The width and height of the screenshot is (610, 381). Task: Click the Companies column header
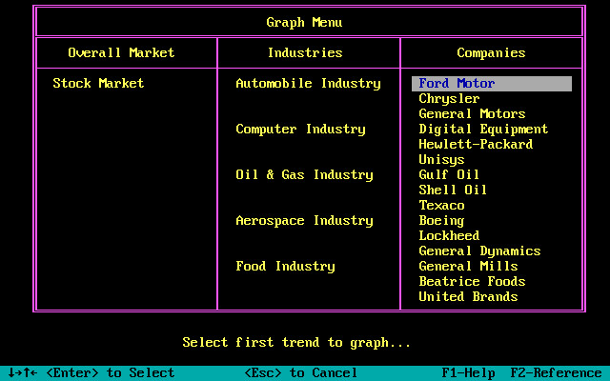491,53
